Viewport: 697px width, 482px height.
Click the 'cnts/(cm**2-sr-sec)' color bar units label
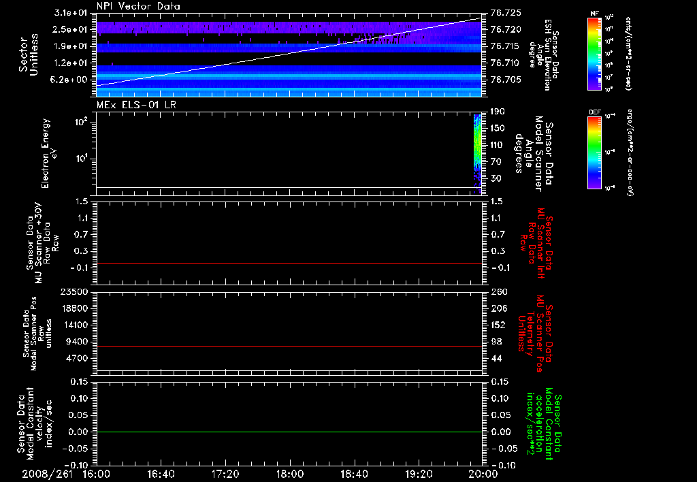[x=628, y=54]
